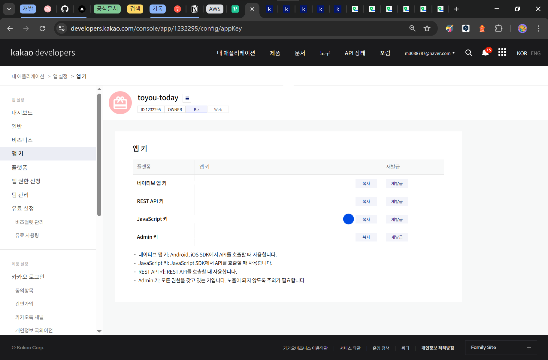Select the 검색 tab group

click(135, 9)
